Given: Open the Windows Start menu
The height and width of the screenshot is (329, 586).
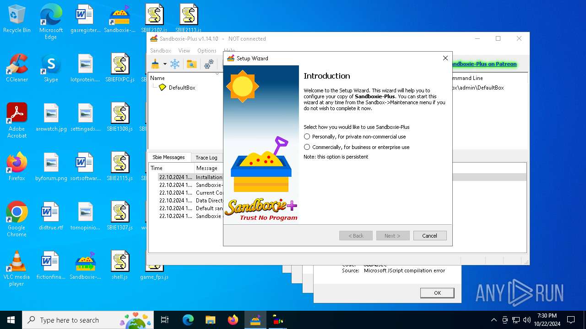Looking at the screenshot, I should [x=11, y=320].
